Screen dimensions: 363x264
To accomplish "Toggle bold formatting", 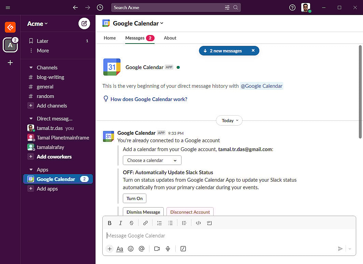I will [x=110, y=223].
